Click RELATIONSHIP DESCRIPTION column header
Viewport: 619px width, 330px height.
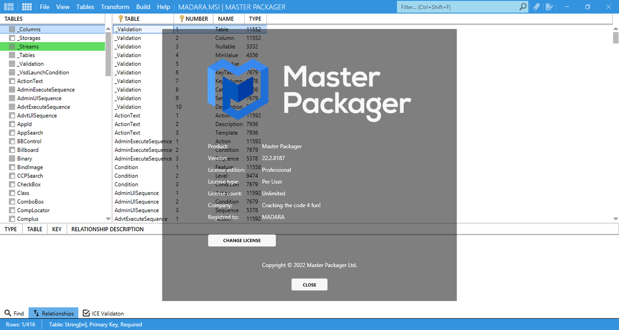point(107,229)
